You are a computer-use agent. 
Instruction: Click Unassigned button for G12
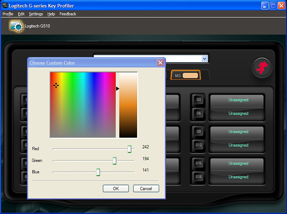238,145
